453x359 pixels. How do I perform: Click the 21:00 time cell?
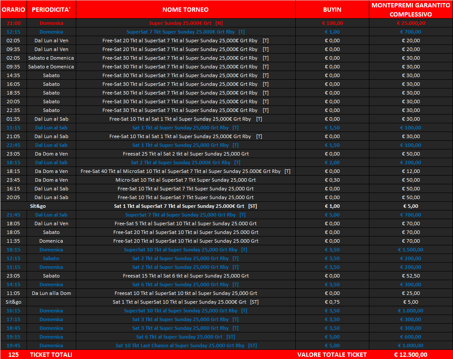(14, 23)
